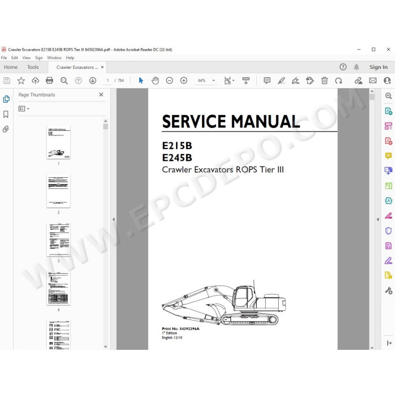Select the Highlight text tool
395x395 pixels.
point(281,81)
